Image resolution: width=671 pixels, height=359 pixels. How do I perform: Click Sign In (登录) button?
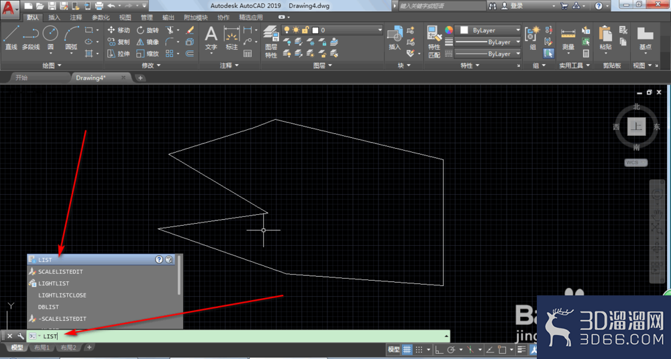click(512, 6)
